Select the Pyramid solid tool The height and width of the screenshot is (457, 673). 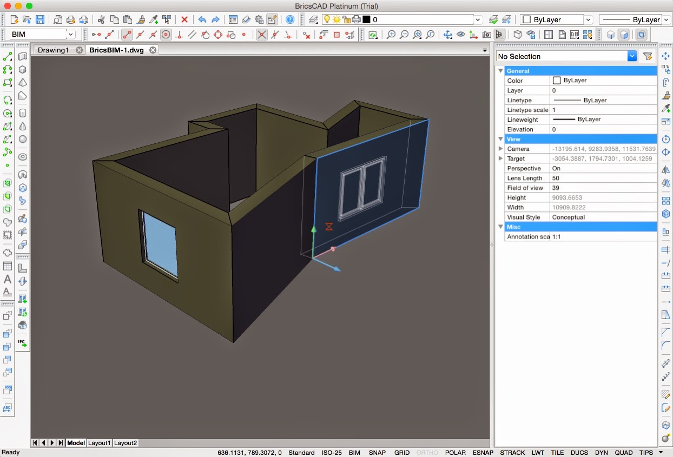click(23, 83)
